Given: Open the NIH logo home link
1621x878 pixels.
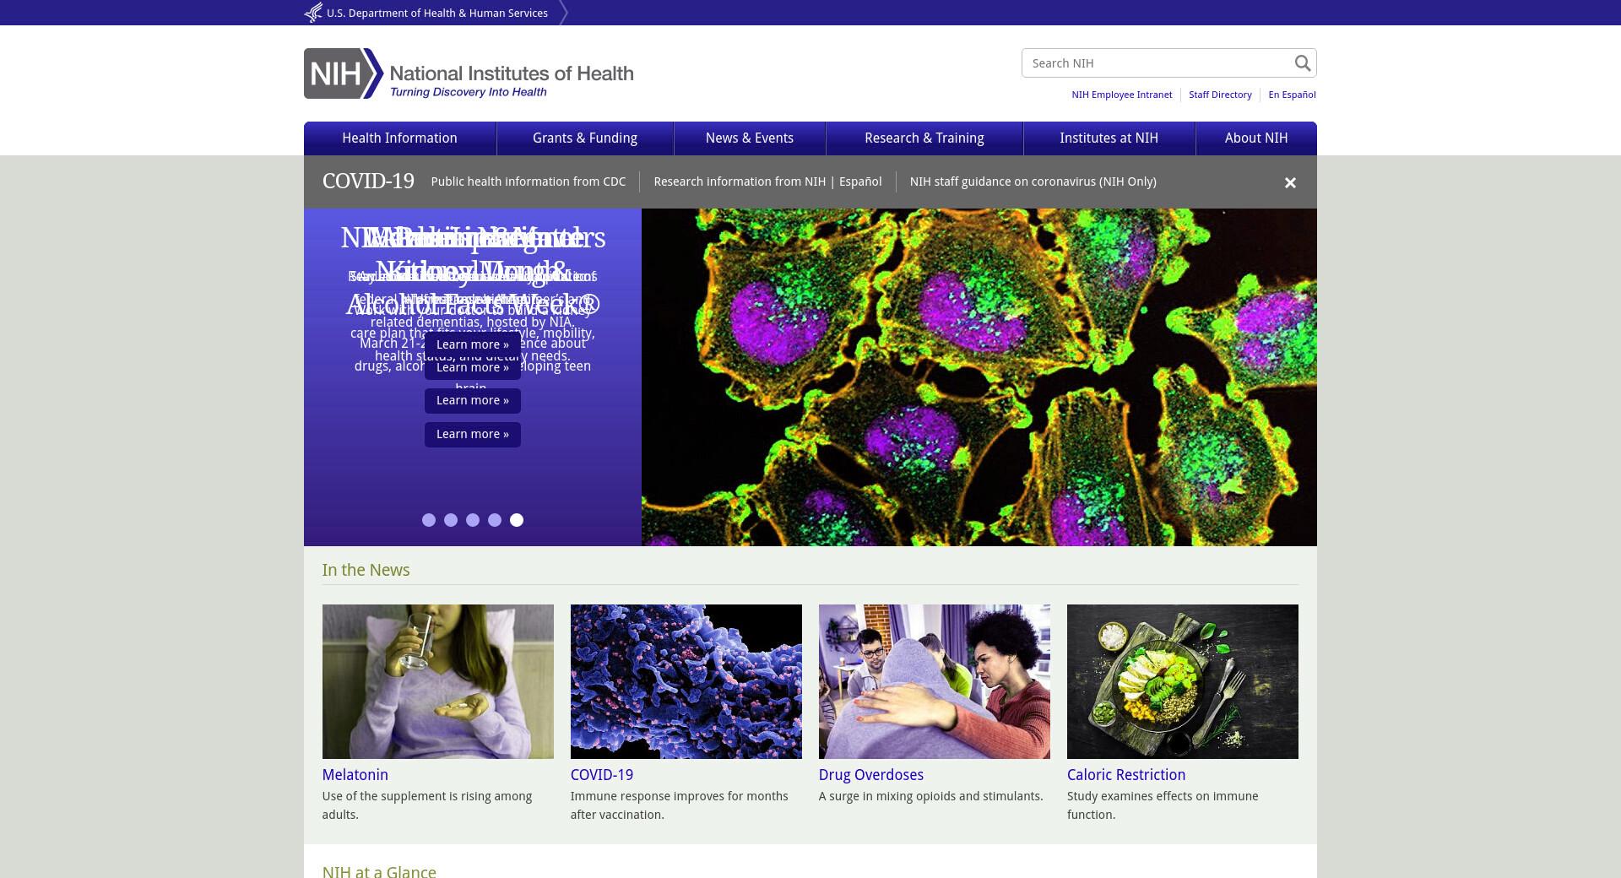Looking at the screenshot, I should (469, 73).
